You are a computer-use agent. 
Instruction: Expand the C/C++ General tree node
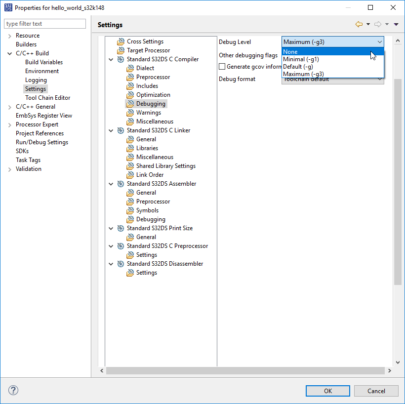tap(9, 107)
